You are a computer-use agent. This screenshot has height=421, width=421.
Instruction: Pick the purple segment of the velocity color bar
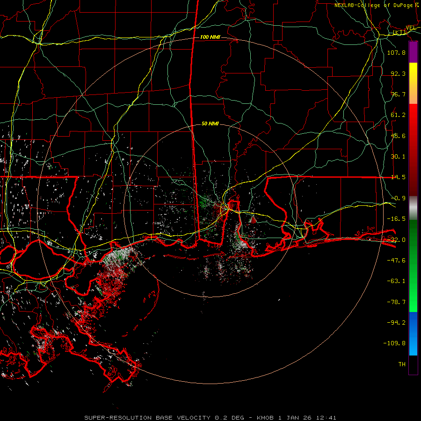(413, 52)
